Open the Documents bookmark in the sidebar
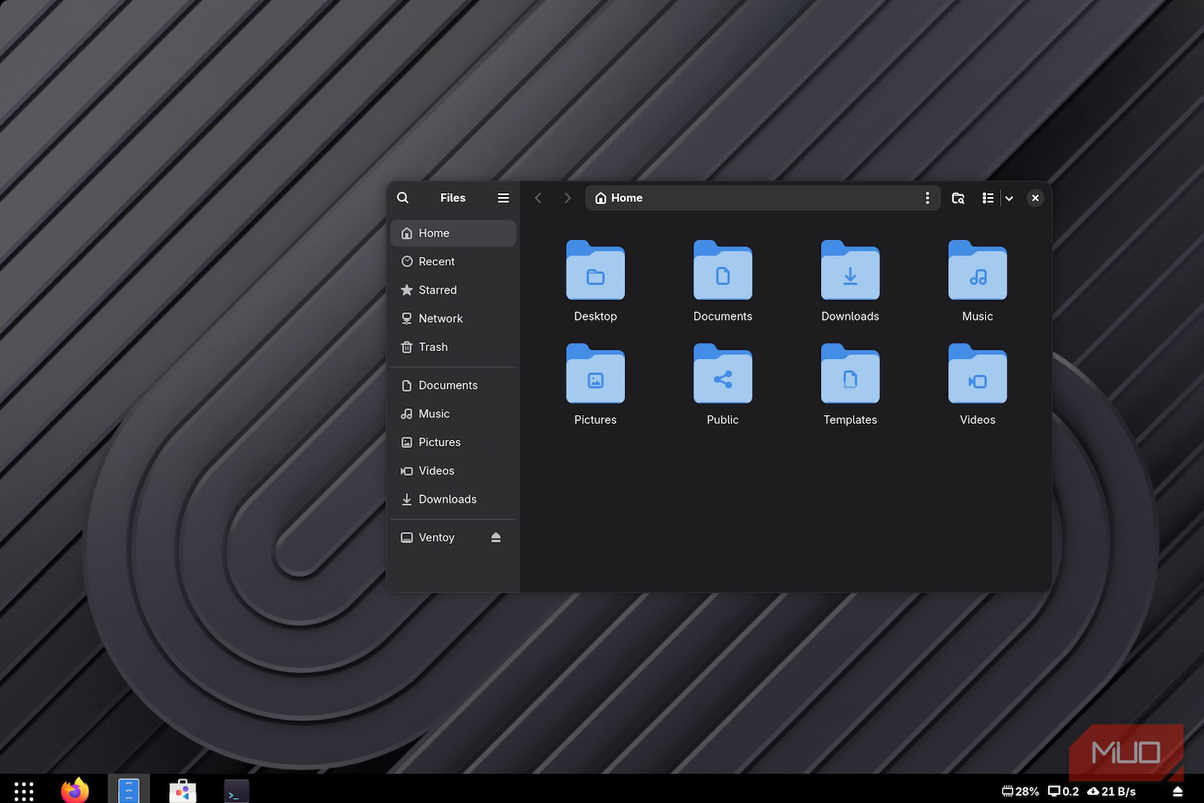Screen dimensions: 1204x803 pos(453,385)
